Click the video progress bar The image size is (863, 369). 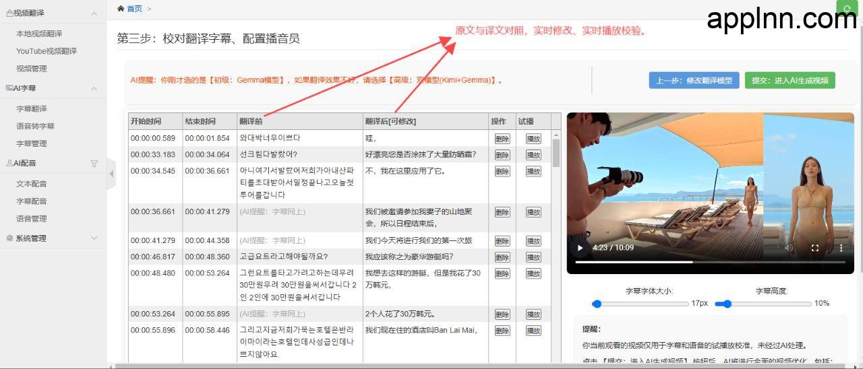pyautogui.click(x=711, y=263)
